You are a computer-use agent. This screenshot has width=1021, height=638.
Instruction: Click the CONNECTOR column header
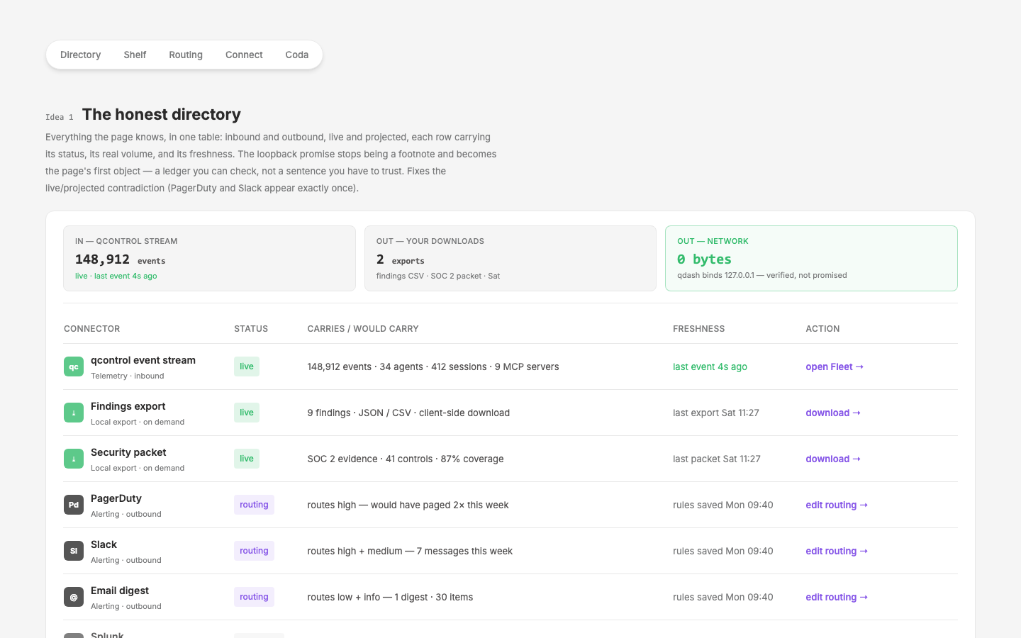[x=92, y=329]
